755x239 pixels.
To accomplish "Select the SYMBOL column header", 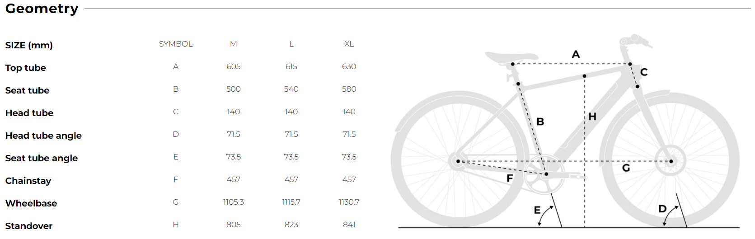I will [176, 44].
